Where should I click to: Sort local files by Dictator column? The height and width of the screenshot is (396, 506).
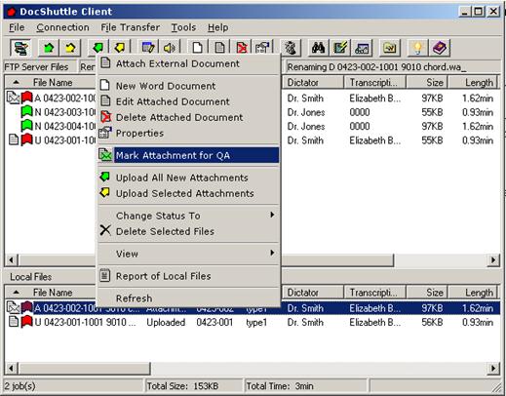point(313,293)
